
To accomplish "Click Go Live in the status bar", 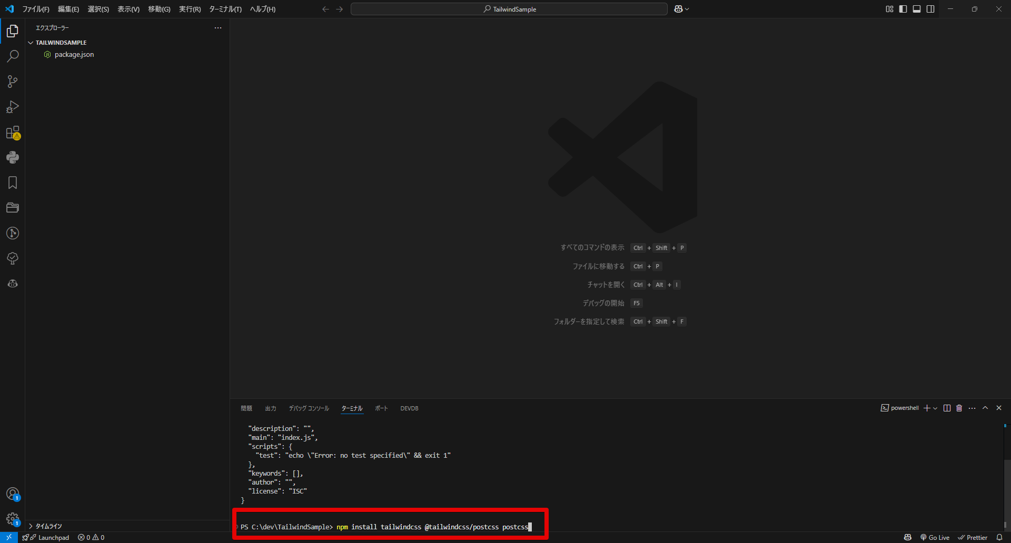I will [935, 537].
